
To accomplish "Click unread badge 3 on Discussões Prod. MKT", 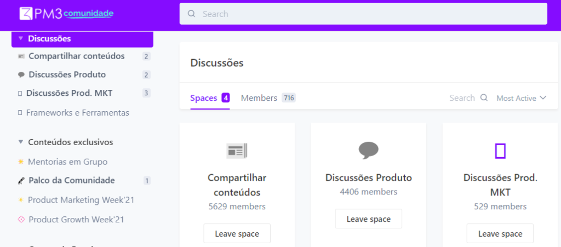I will click(x=146, y=93).
